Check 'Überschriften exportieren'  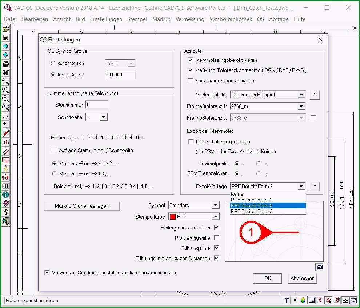191,141
